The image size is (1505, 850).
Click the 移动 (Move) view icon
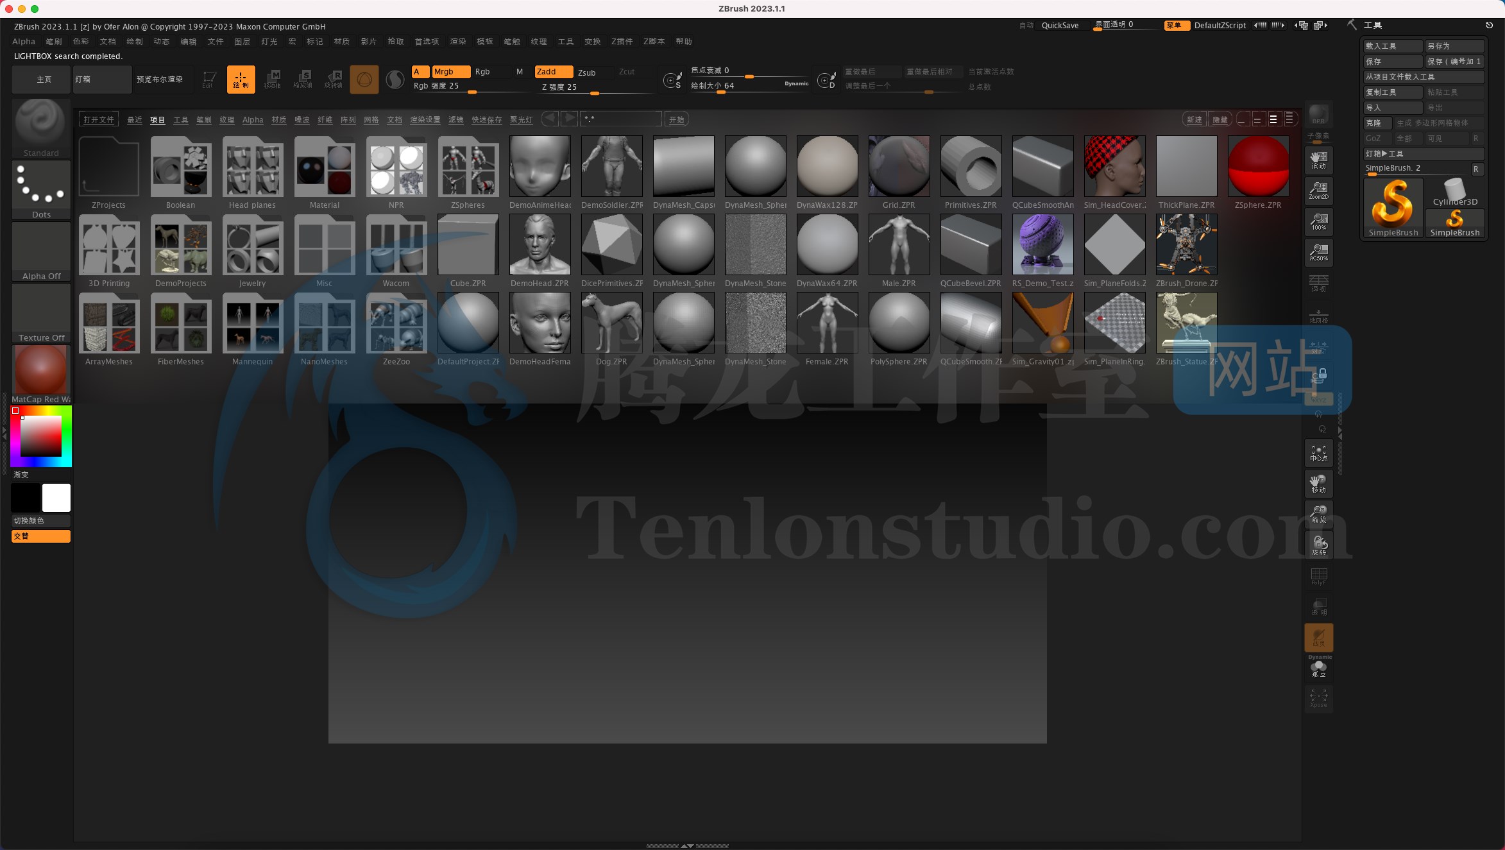1318,484
